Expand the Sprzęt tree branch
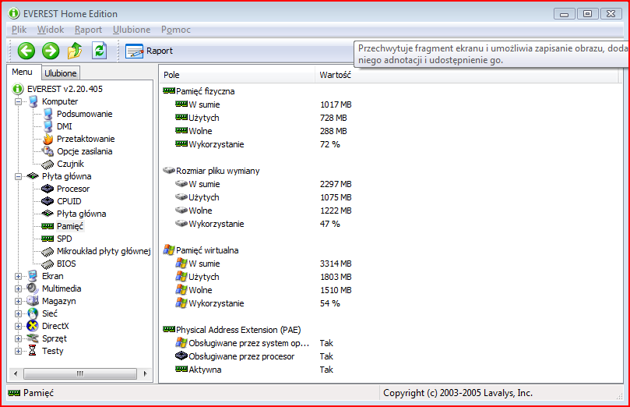Screen dimensions: 630x407 click(18, 338)
